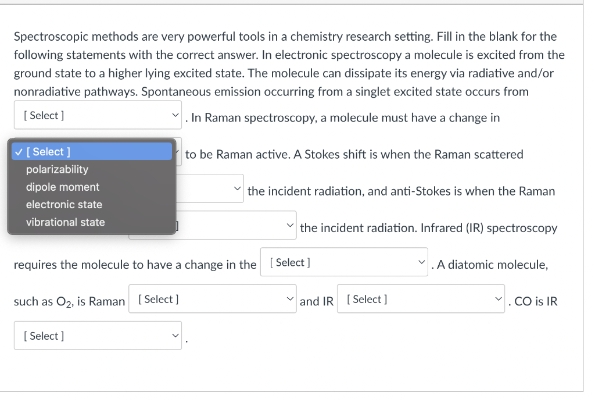Open the IR "change in the" dropdown
This screenshot has width=595, height=399.
[344, 262]
